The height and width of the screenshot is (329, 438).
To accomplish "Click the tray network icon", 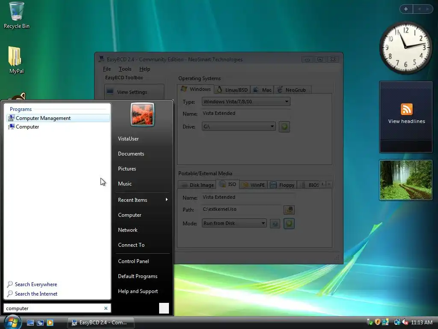I will coord(397,322).
